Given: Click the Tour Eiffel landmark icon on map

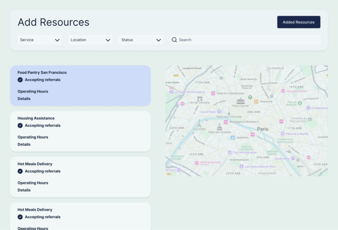Looking at the screenshot, I should pos(199,122).
